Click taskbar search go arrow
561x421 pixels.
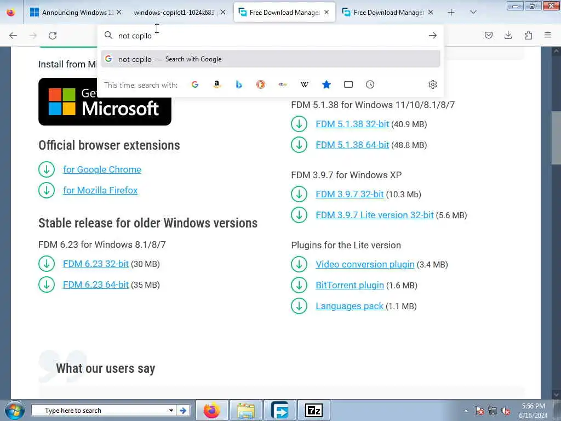pyautogui.click(x=183, y=410)
